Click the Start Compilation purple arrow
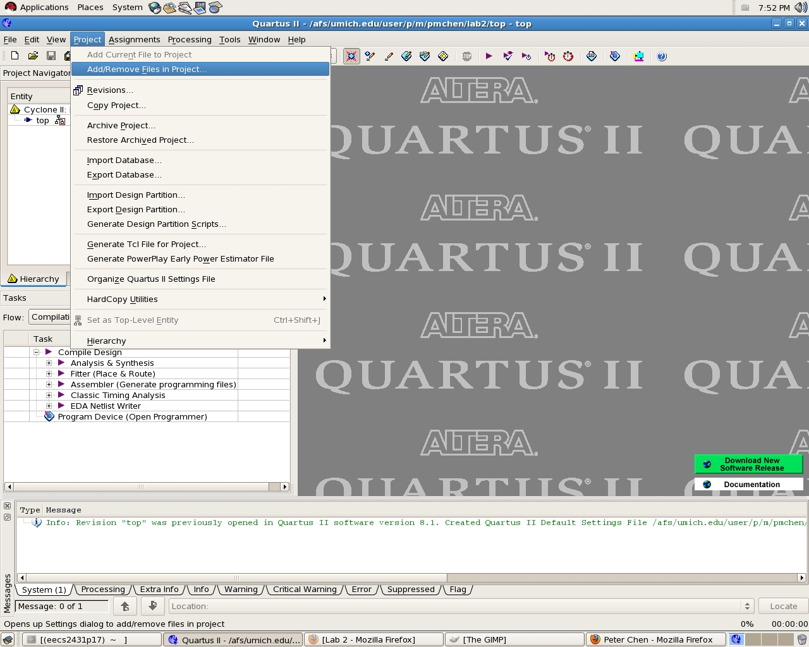809x647 pixels. click(489, 56)
